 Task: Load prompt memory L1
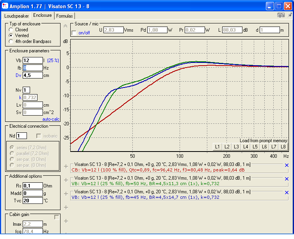[217, 147]
